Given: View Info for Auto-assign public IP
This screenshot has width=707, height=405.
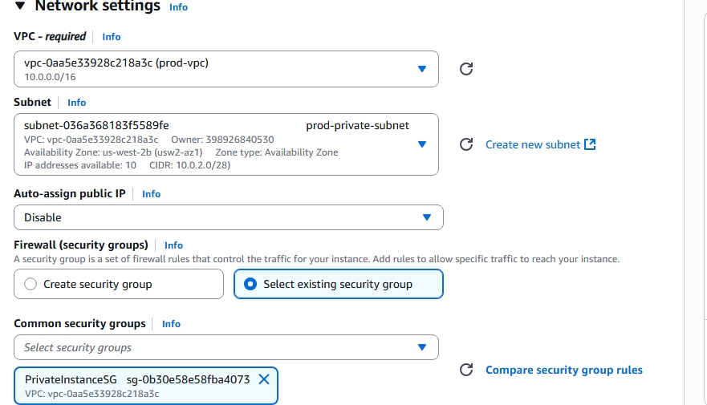Looking at the screenshot, I should point(152,194).
